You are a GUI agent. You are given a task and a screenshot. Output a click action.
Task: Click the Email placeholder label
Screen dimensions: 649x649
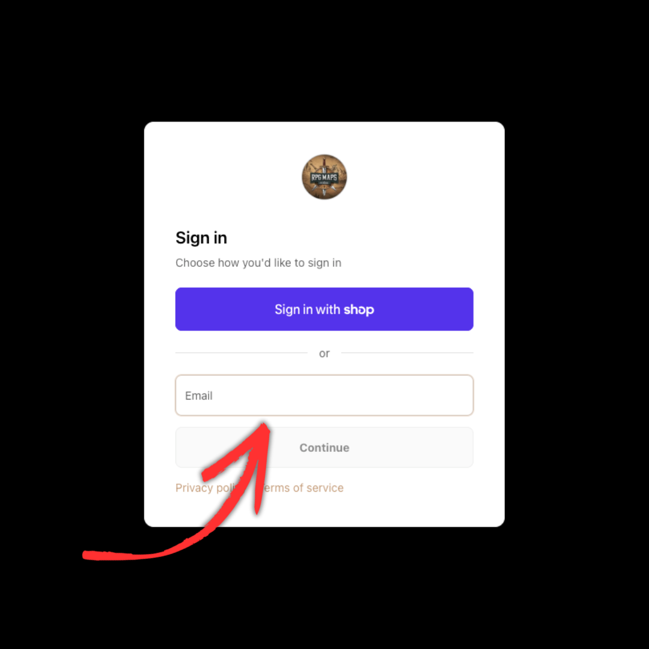pos(199,395)
